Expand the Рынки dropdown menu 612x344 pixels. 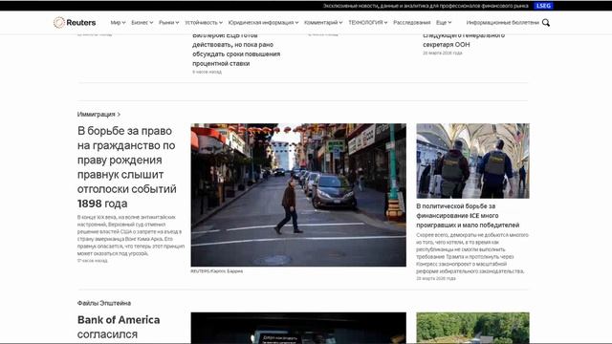pos(168,23)
